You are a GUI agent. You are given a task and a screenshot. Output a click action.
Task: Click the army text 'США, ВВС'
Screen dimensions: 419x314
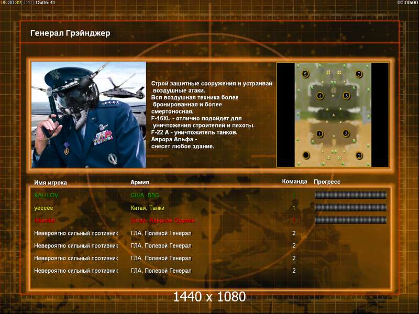(x=145, y=195)
